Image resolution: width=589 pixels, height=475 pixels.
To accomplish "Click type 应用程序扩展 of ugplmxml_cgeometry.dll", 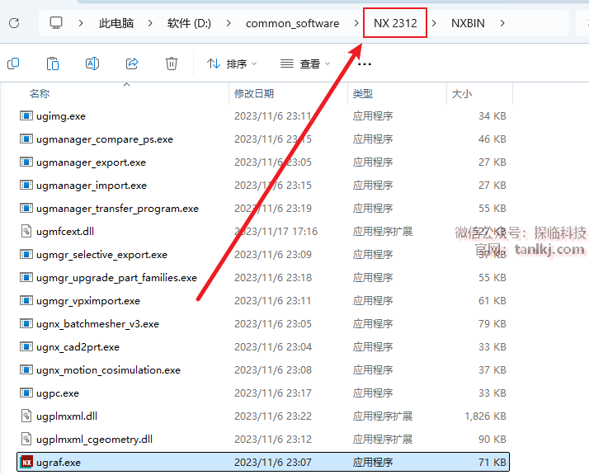I will [x=383, y=439].
